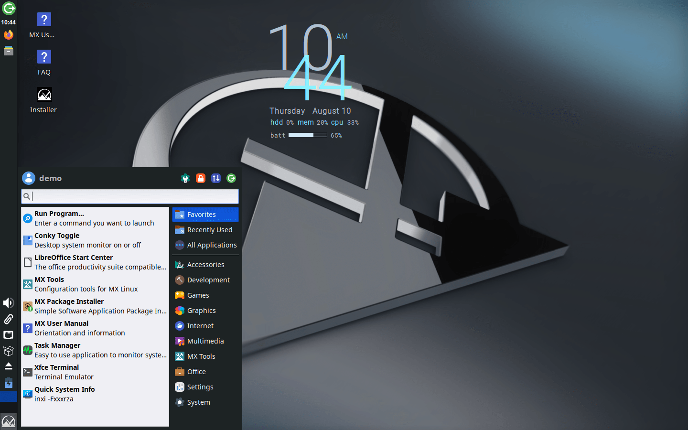The image size is (688, 430).
Task: Open LibreOffice Start Center
Action: (x=95, y=262)
